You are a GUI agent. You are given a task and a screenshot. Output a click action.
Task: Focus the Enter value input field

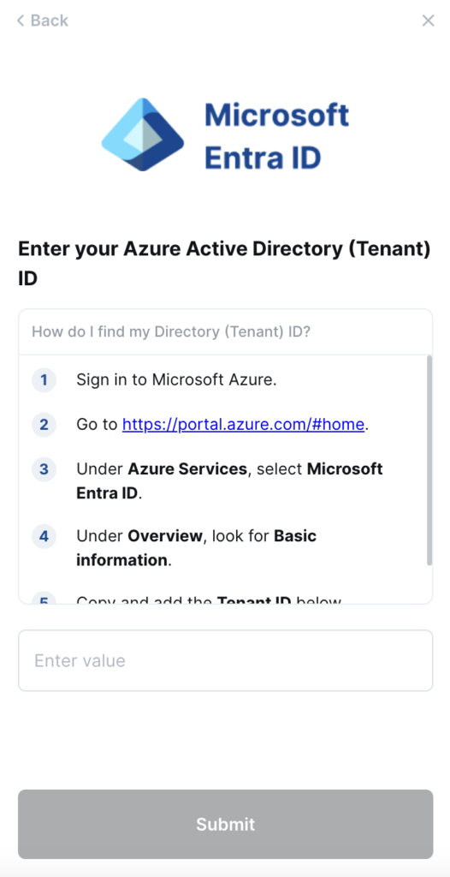tap(225, 660)
